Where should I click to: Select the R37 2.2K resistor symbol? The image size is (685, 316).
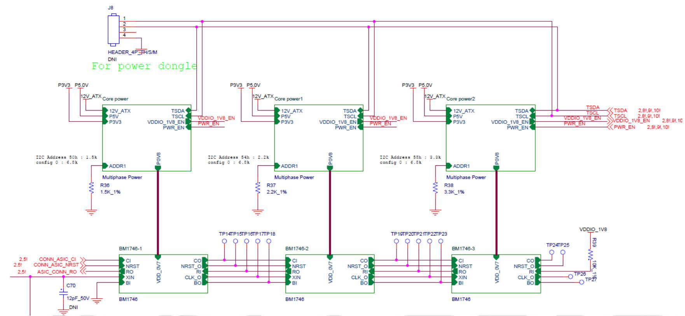pos(258,188)
